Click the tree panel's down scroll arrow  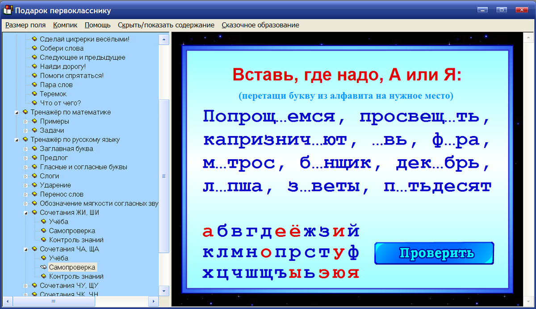163,290
